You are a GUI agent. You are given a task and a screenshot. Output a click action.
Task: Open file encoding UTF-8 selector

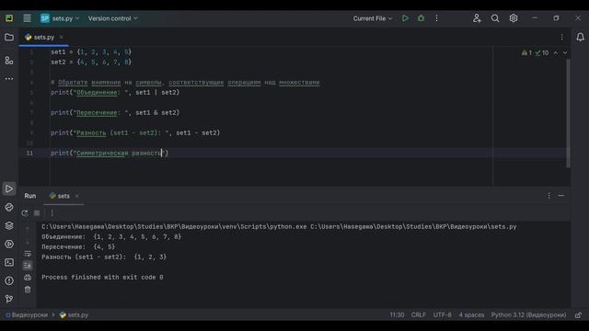[442, 314]
